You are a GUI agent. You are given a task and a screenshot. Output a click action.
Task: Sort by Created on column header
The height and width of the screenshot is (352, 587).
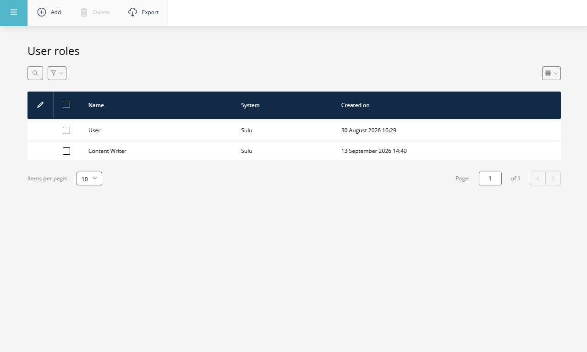[x=355, y=105]
